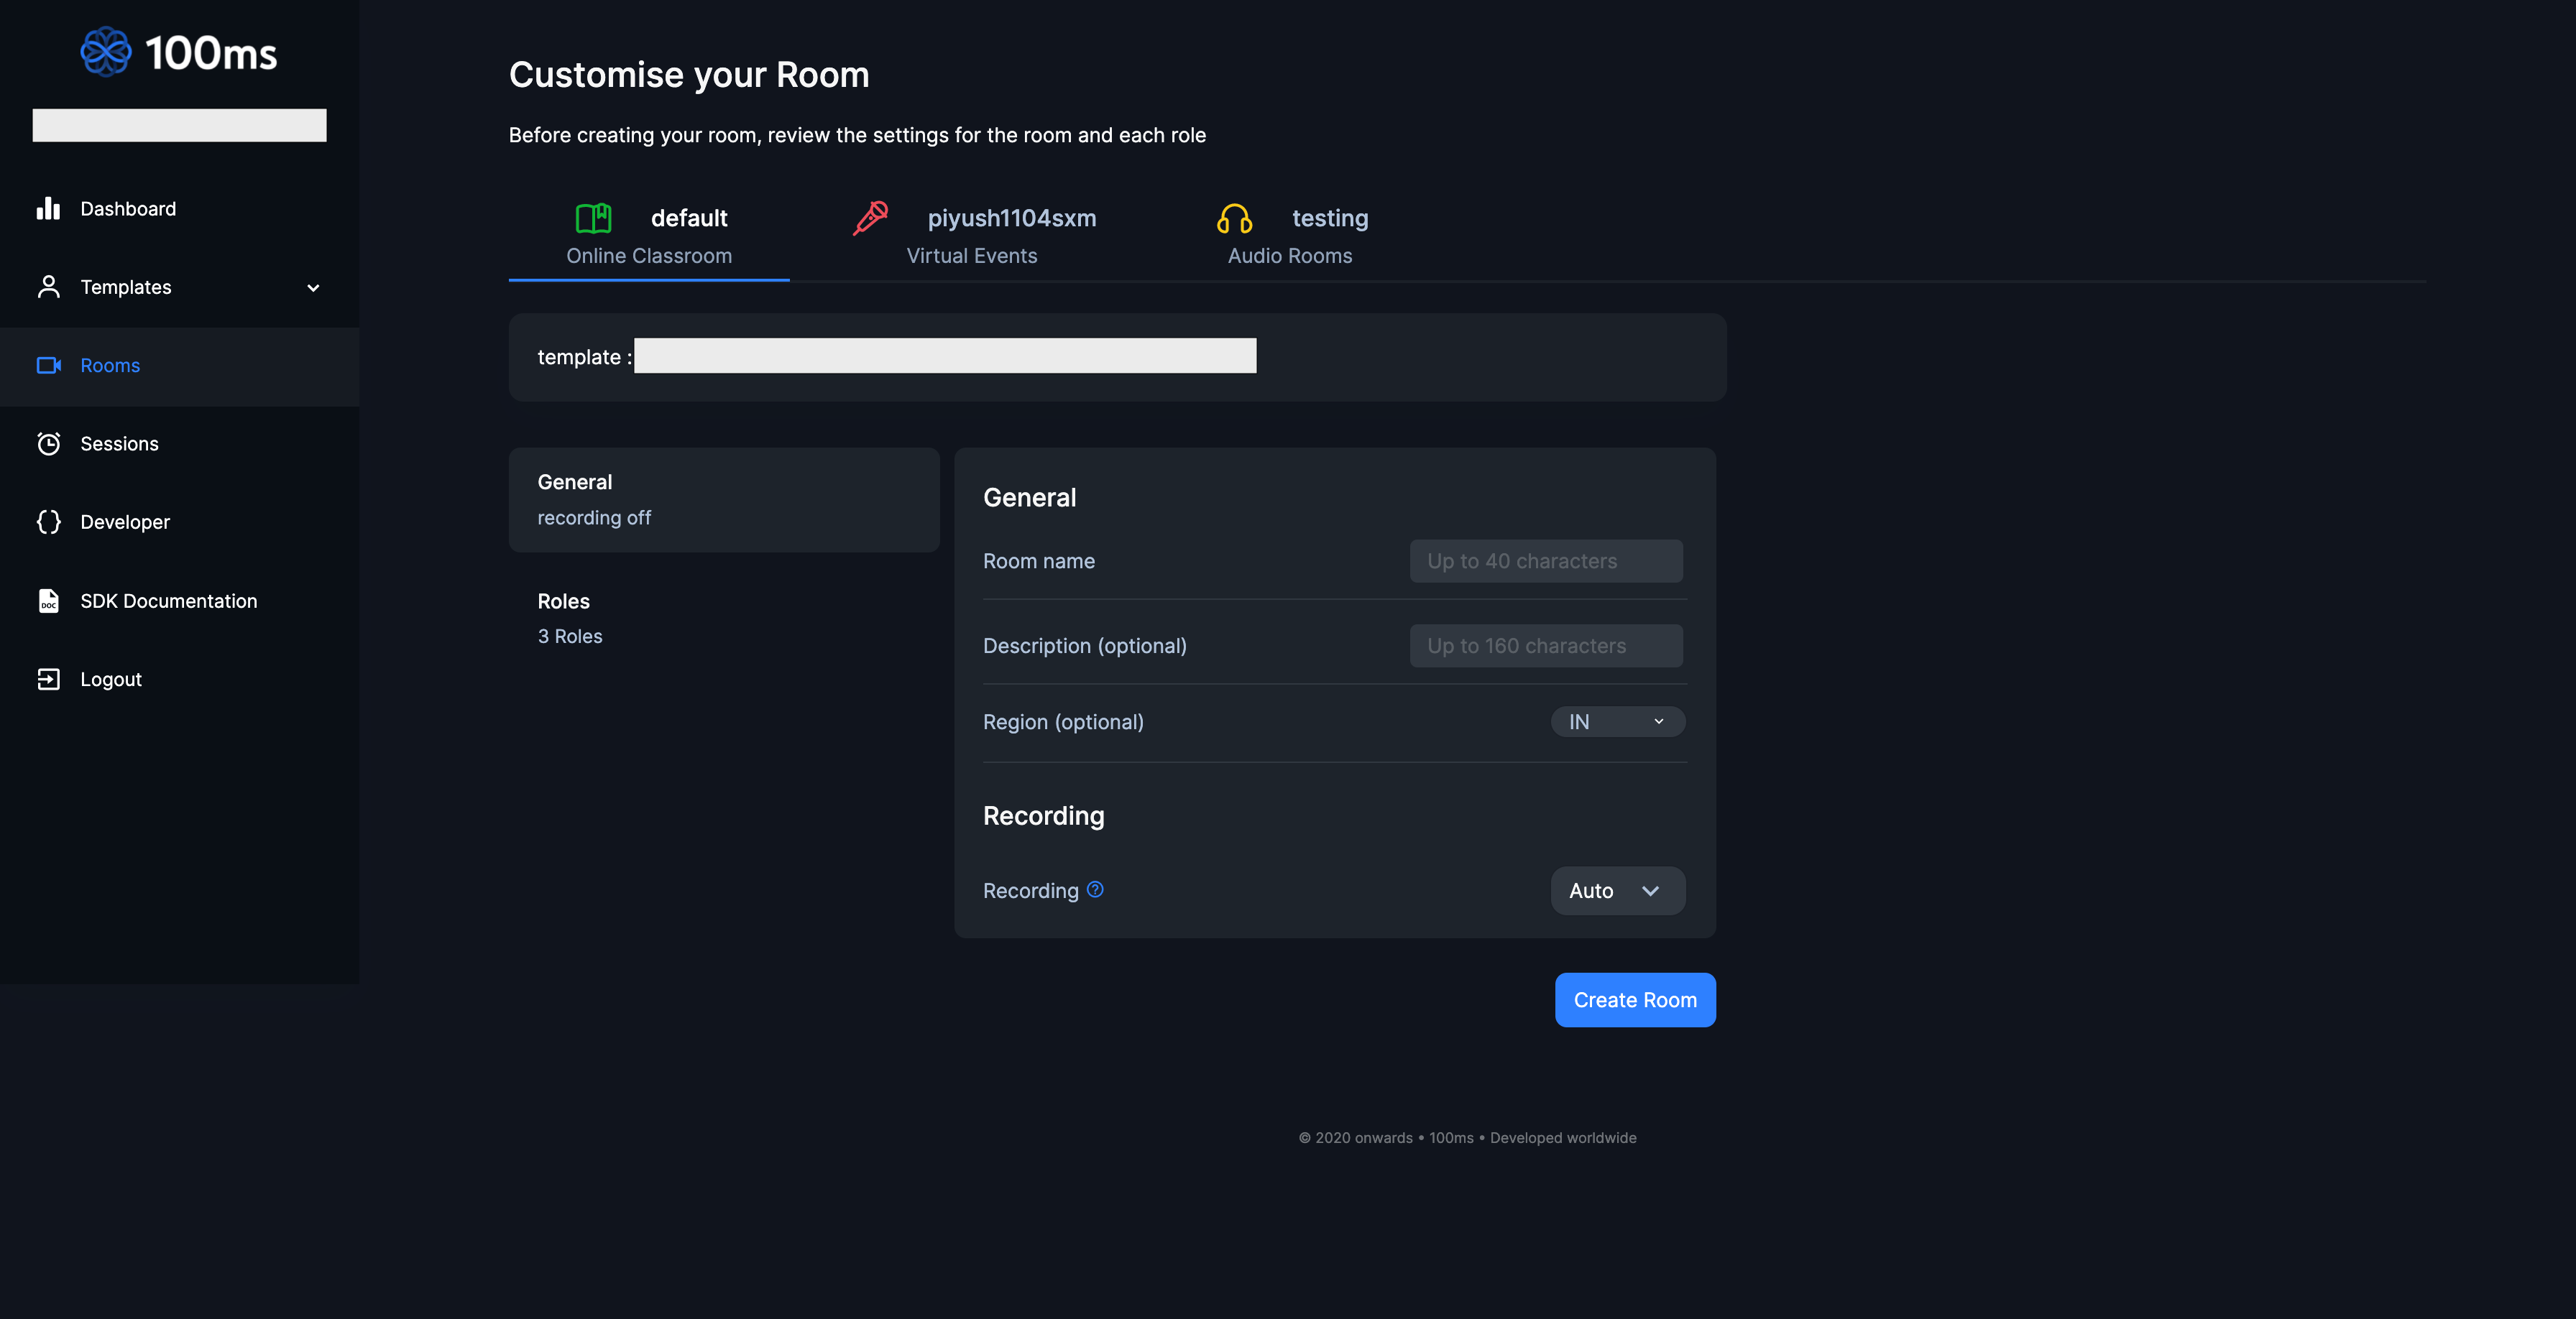Click the Logout exit icon

click(x=49, y=678)
